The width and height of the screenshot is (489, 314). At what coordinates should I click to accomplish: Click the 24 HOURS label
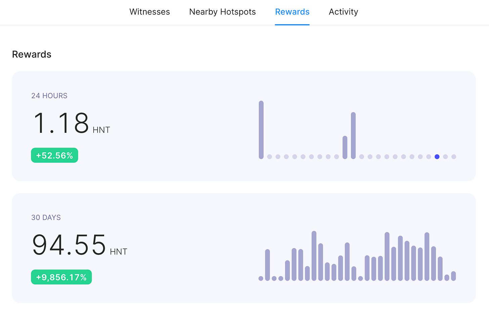49,96
